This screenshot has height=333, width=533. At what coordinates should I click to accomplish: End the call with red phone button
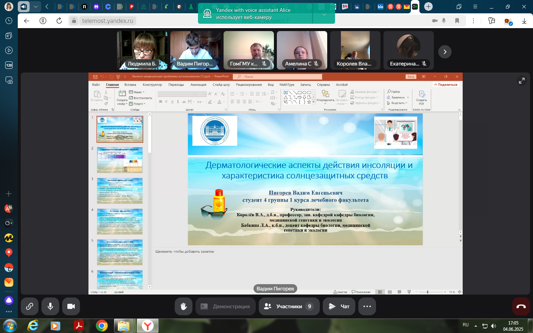521,306
